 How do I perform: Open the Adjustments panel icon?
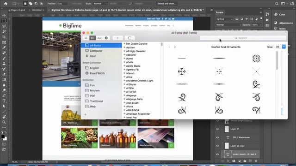276,23
